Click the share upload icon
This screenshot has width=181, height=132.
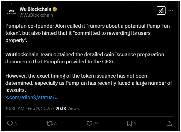(x=169, y=123)
